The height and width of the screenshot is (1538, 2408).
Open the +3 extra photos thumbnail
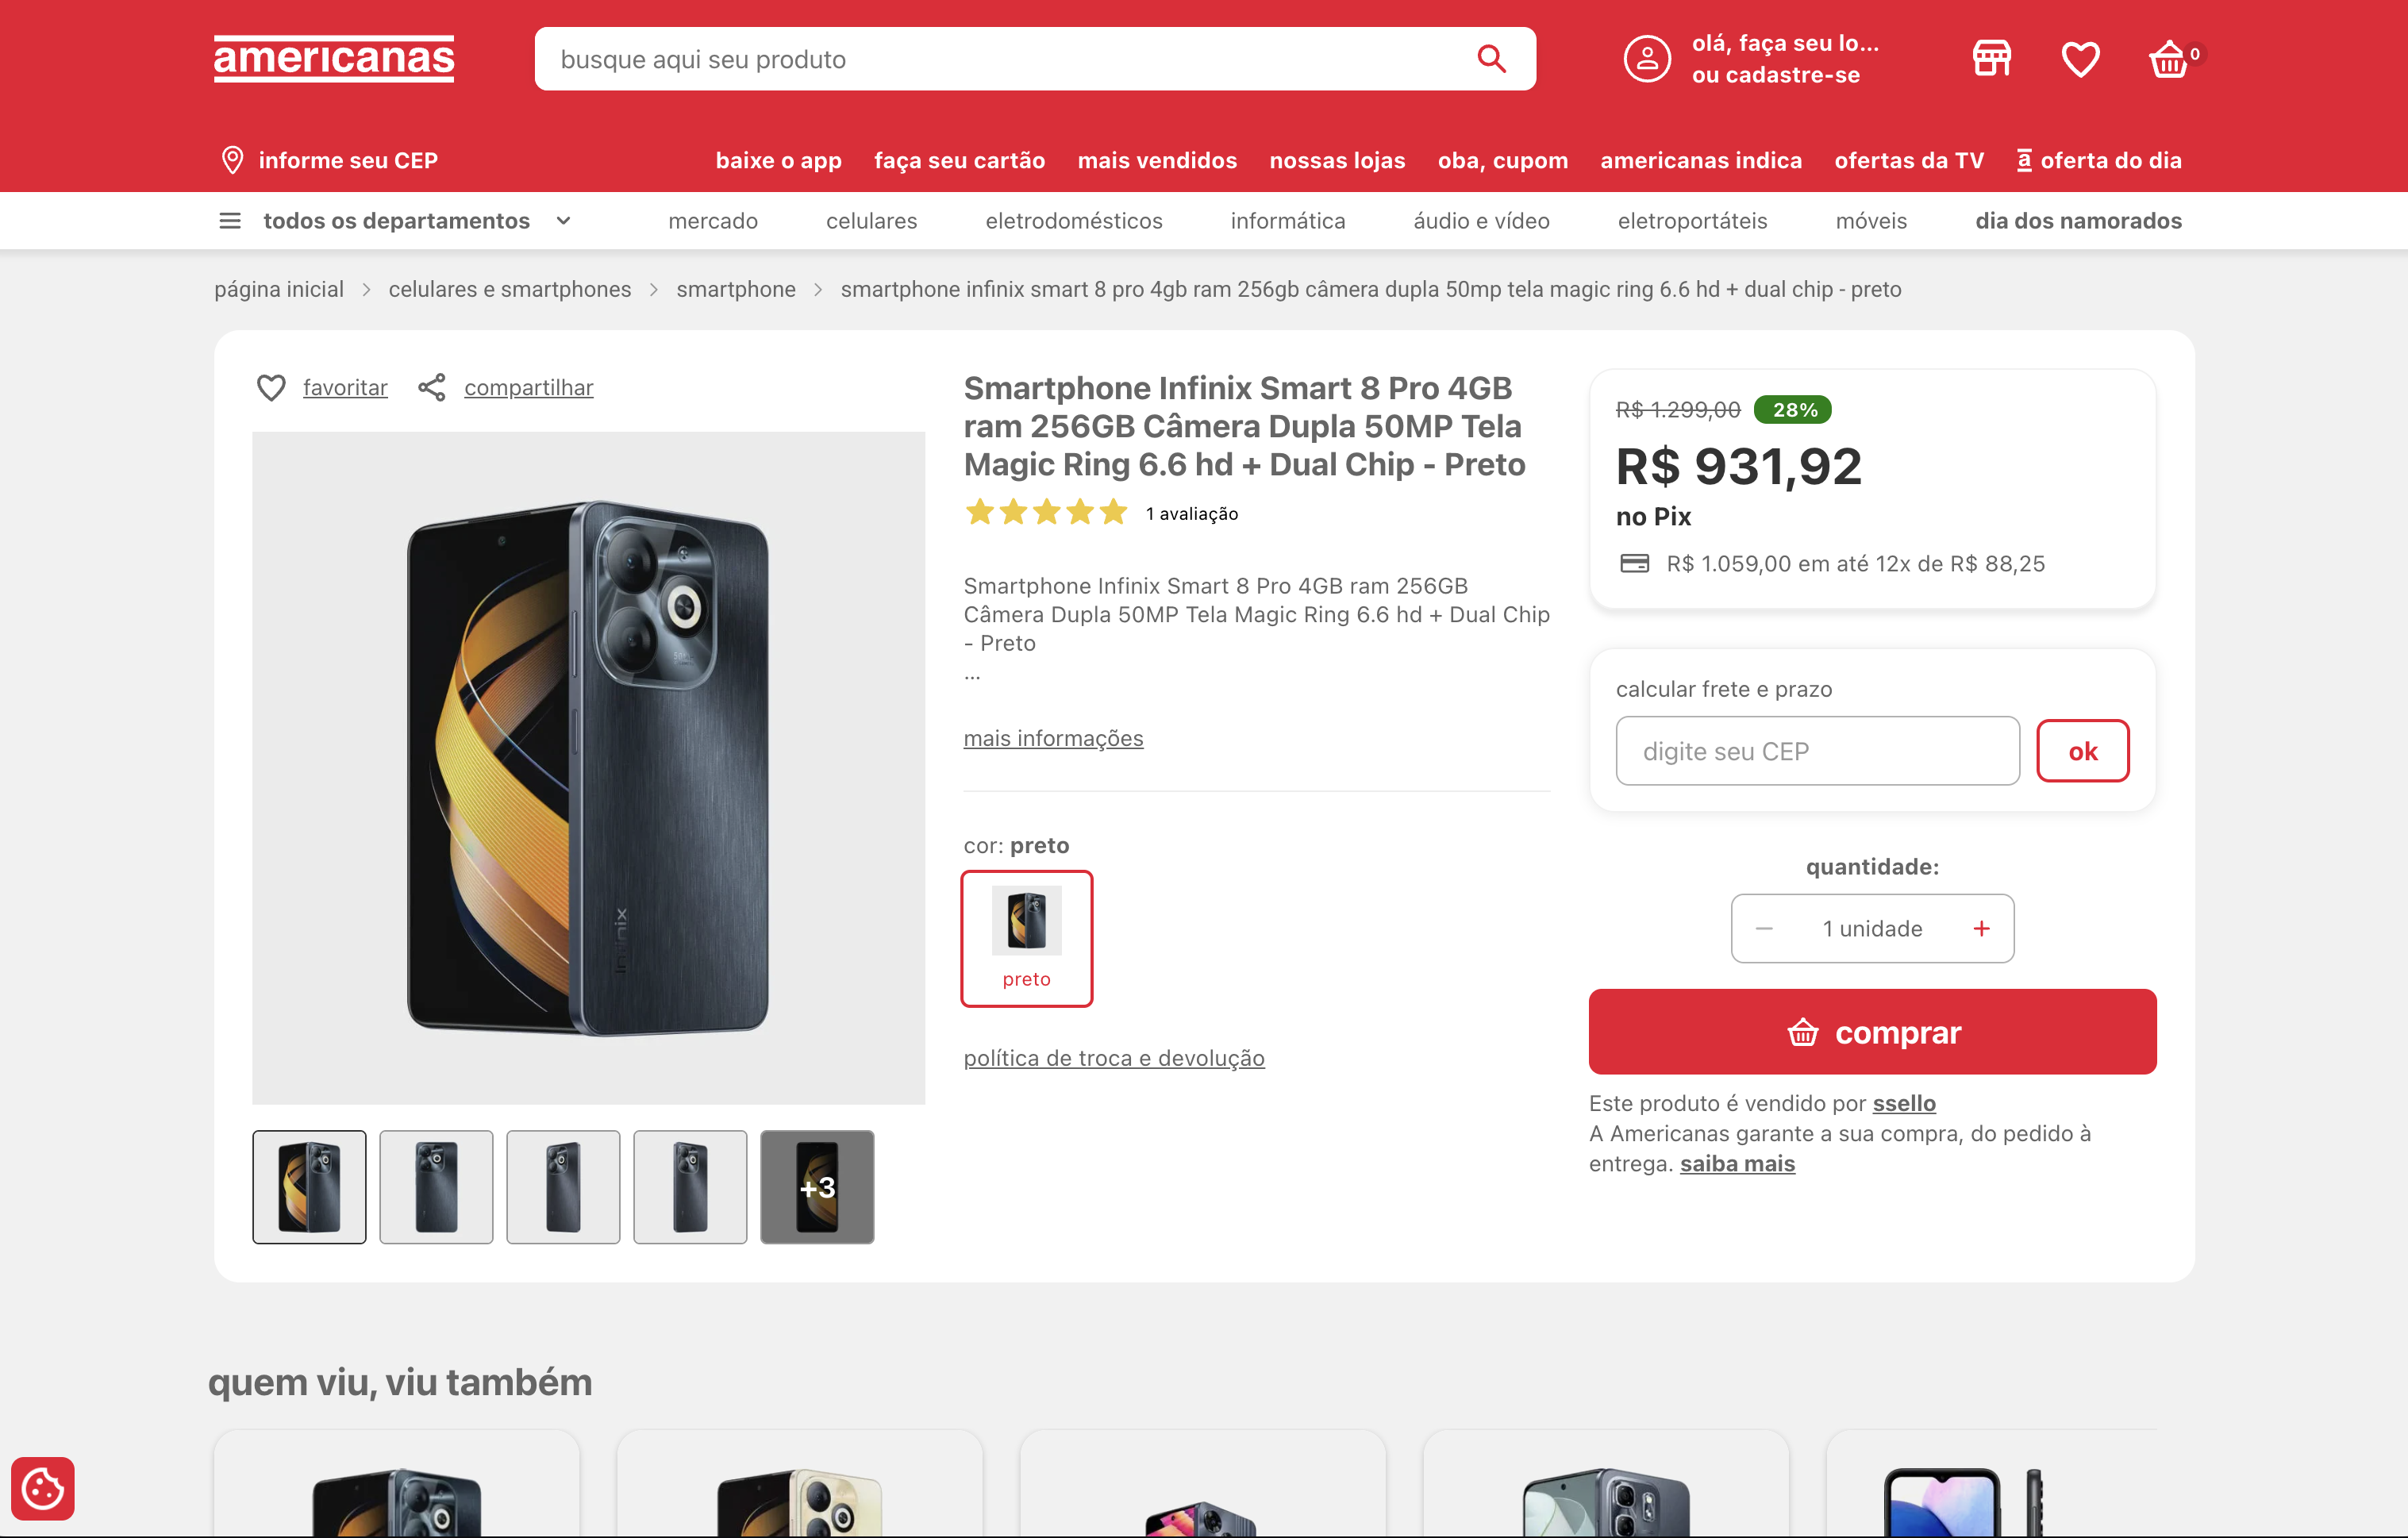click(817, 1187)
